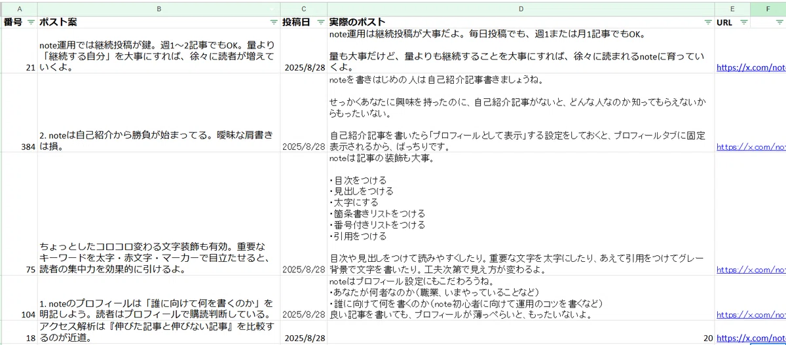Open the x.com link in row numbered 384

(751, 147)
